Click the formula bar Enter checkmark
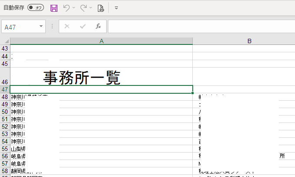Viewport: 295px width, 177px height. point(83,27)
